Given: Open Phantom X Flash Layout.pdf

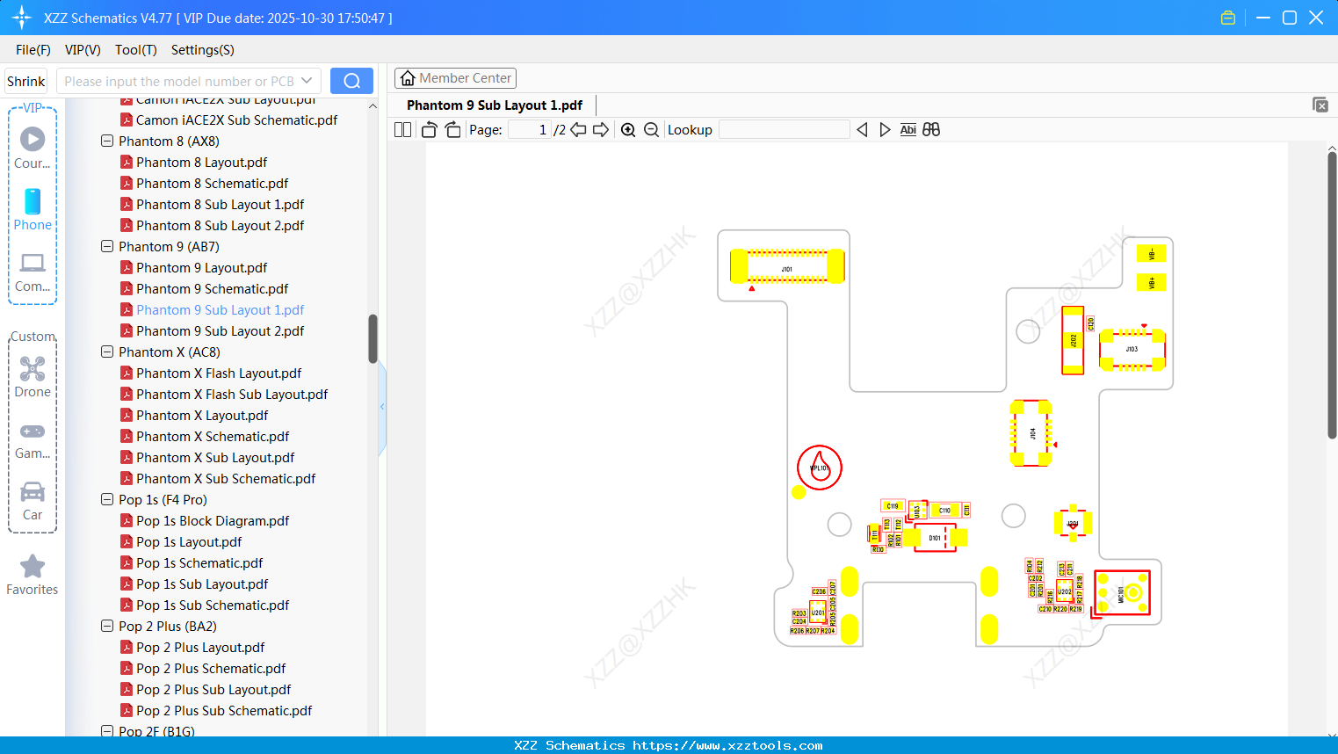Looking at the screenshot, I should coord(219,373).
